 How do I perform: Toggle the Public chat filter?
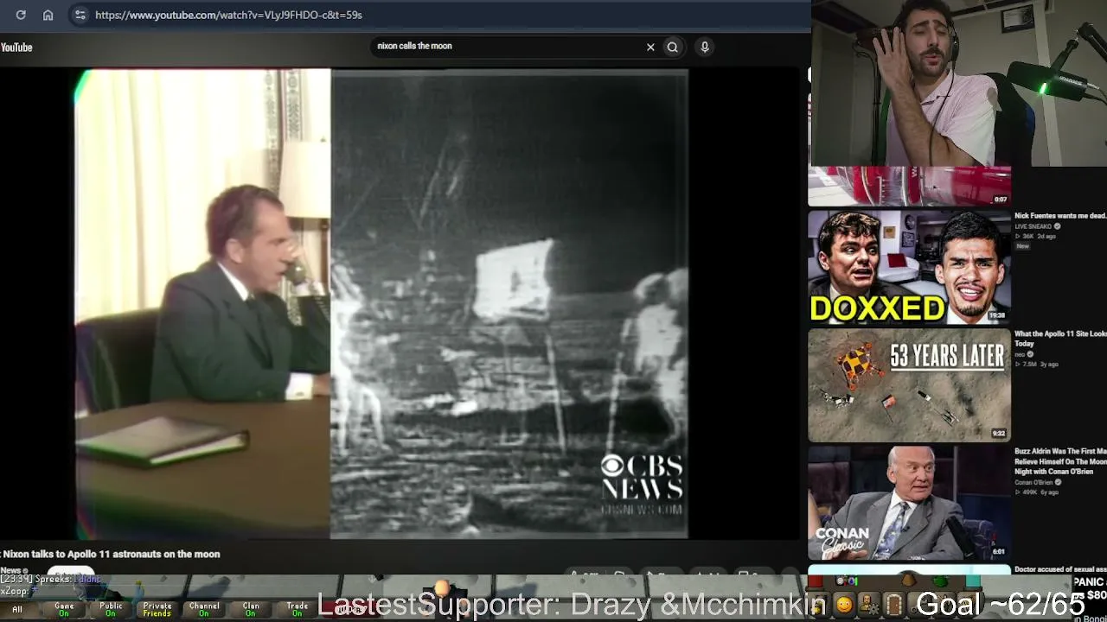111,610
